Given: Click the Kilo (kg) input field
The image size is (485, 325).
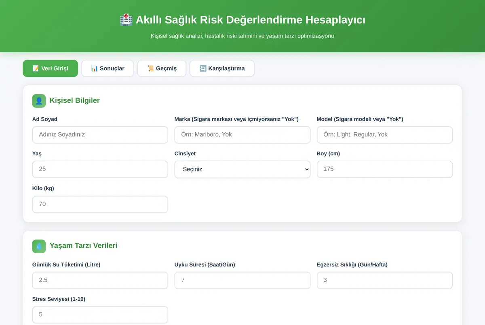Looking at the screenshot, I should [x=100, y=204].
